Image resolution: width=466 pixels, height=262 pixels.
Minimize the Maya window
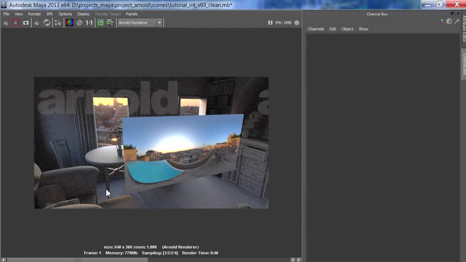(428, 4)
